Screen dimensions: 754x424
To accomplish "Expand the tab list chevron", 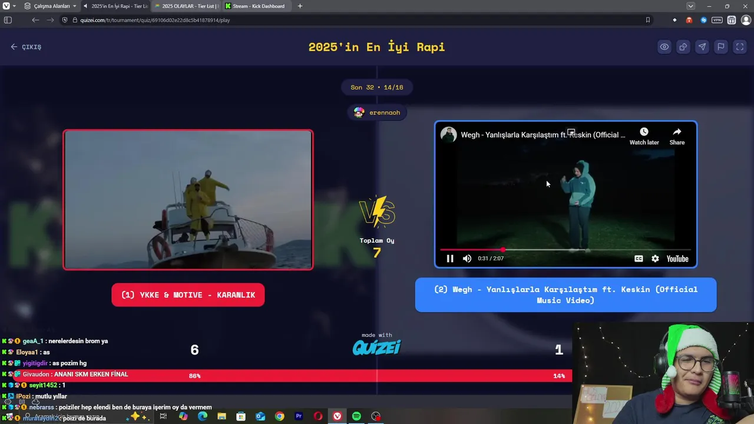I will coord(690,6).
